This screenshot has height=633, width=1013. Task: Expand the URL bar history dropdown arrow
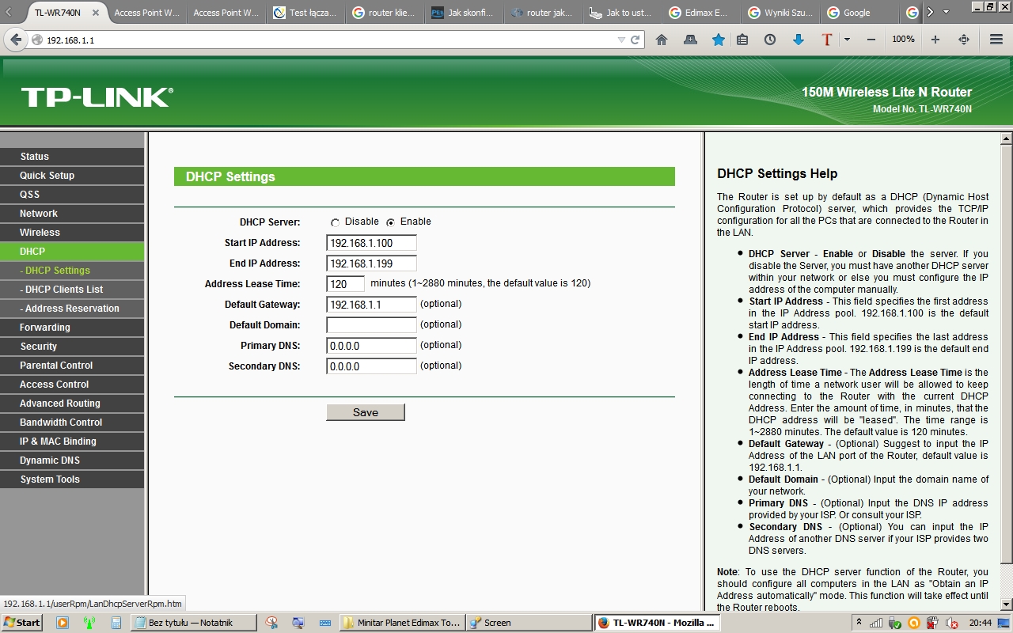(621, 40)
